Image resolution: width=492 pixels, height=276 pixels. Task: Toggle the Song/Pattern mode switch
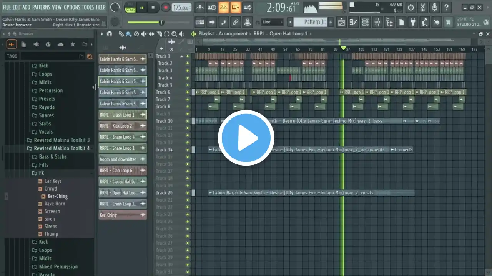point(130,7)
